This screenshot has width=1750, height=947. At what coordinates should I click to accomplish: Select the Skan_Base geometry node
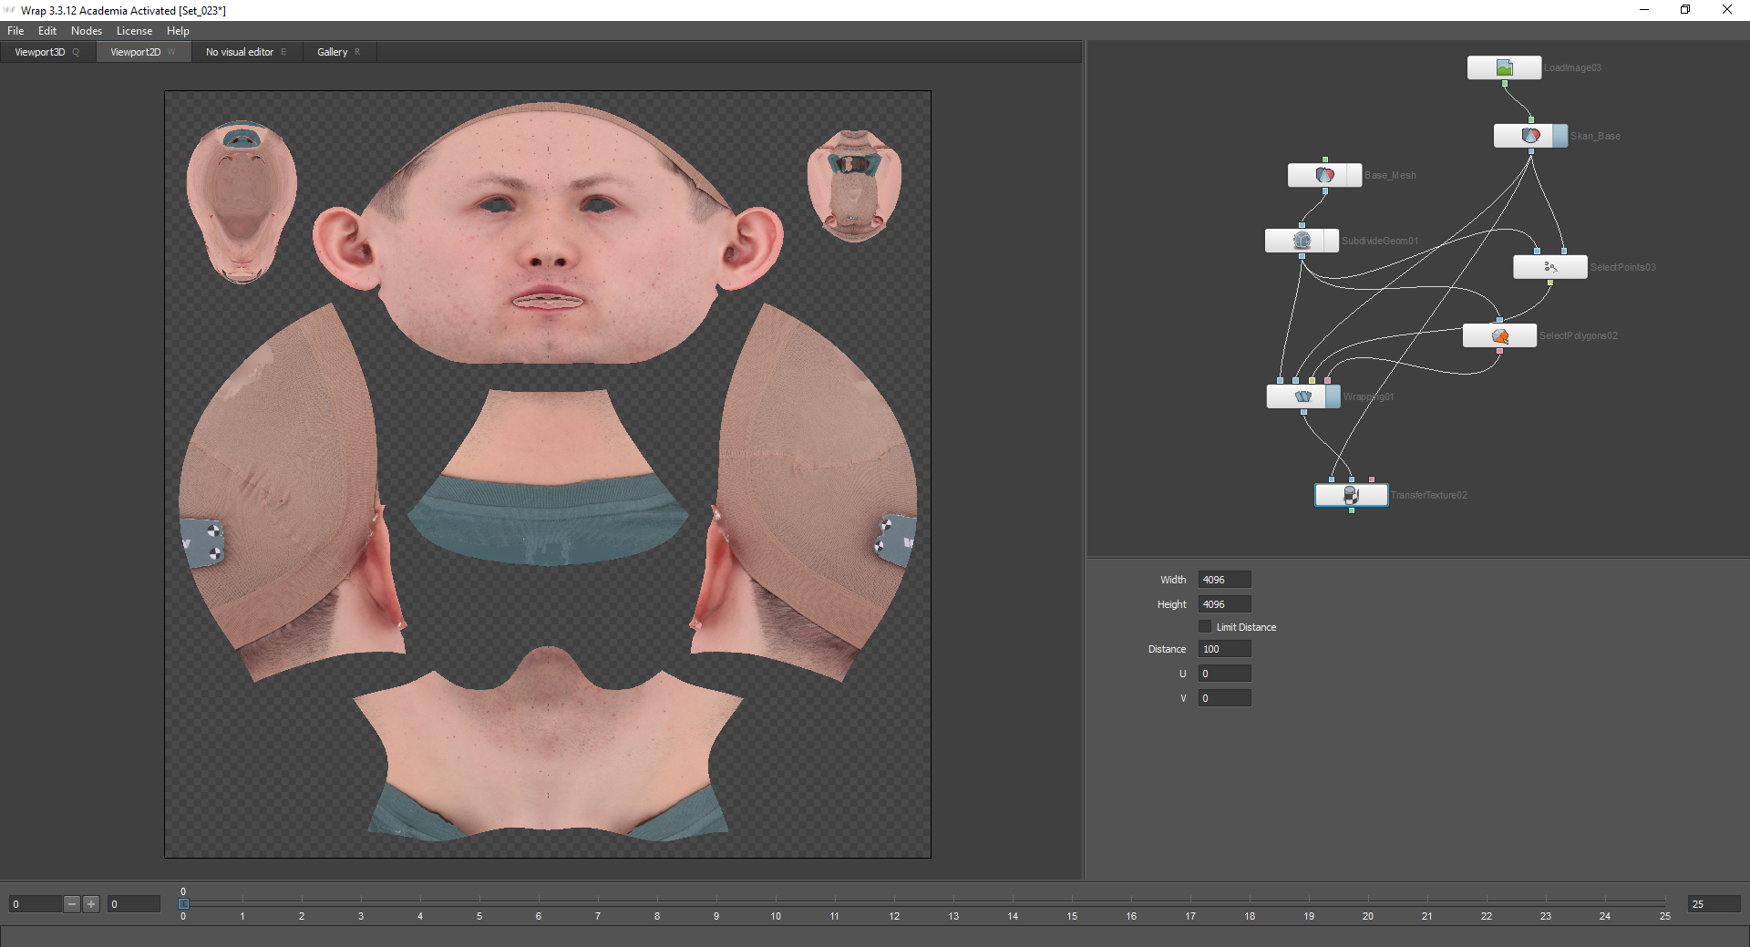(x=1530, y=136)
